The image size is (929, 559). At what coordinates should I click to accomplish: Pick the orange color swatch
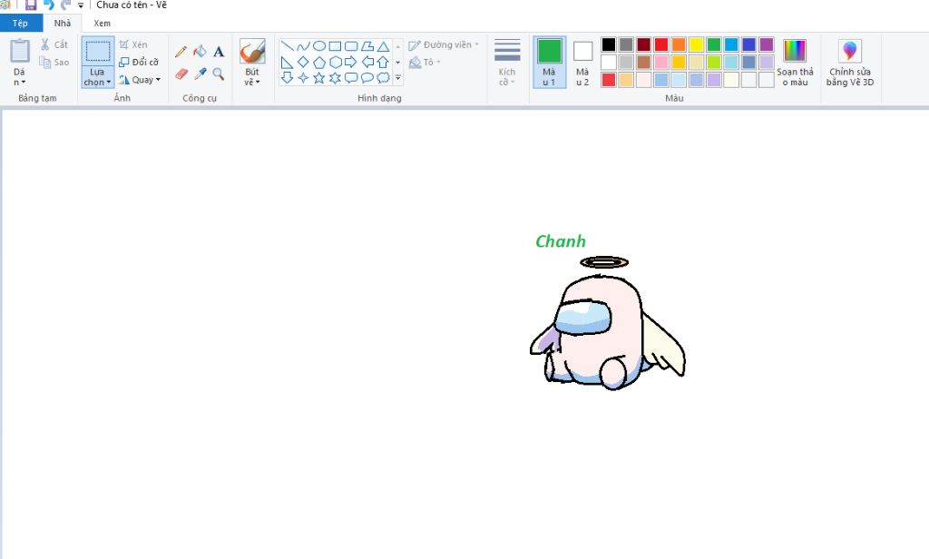pos(679,44)
